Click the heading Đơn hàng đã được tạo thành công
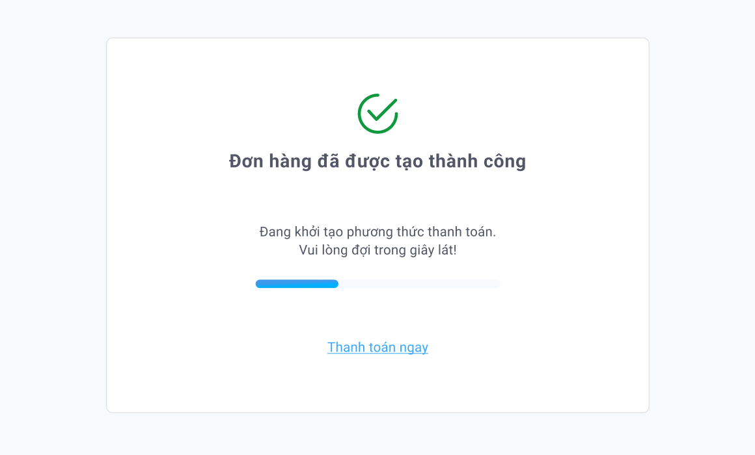This screenshot has width=755, height=455. point(377,161)
